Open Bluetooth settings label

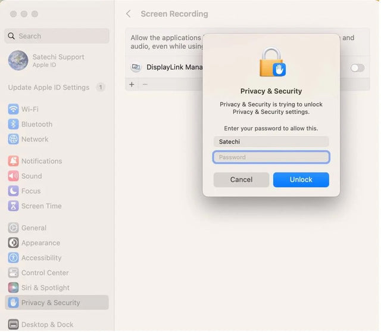coord(37,125)
